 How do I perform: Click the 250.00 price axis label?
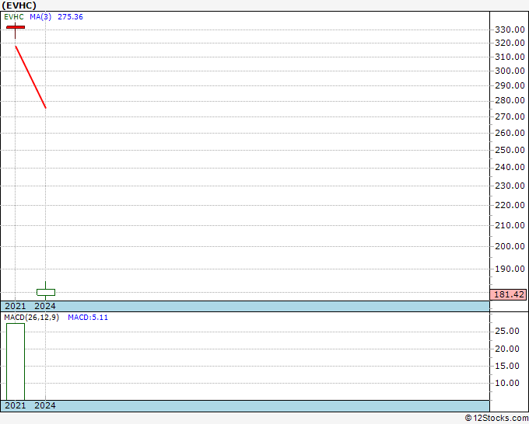[x=510, y=150]
